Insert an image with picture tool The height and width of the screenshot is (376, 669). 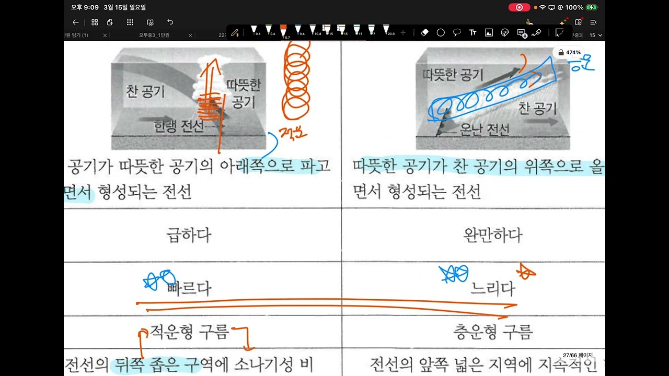(x=489, y=32)
